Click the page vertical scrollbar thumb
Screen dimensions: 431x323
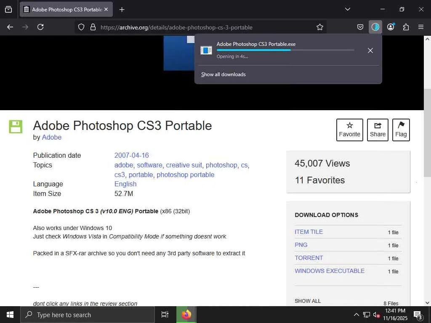click(427, 133)
